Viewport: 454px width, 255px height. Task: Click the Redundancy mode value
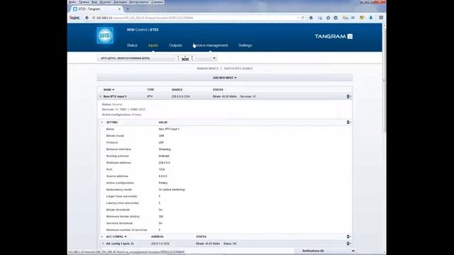pyautogui.click(x=172, y=190)
